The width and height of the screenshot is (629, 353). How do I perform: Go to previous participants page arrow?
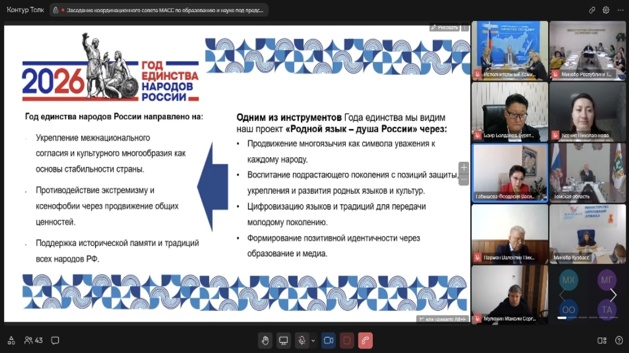pos(561,295)
